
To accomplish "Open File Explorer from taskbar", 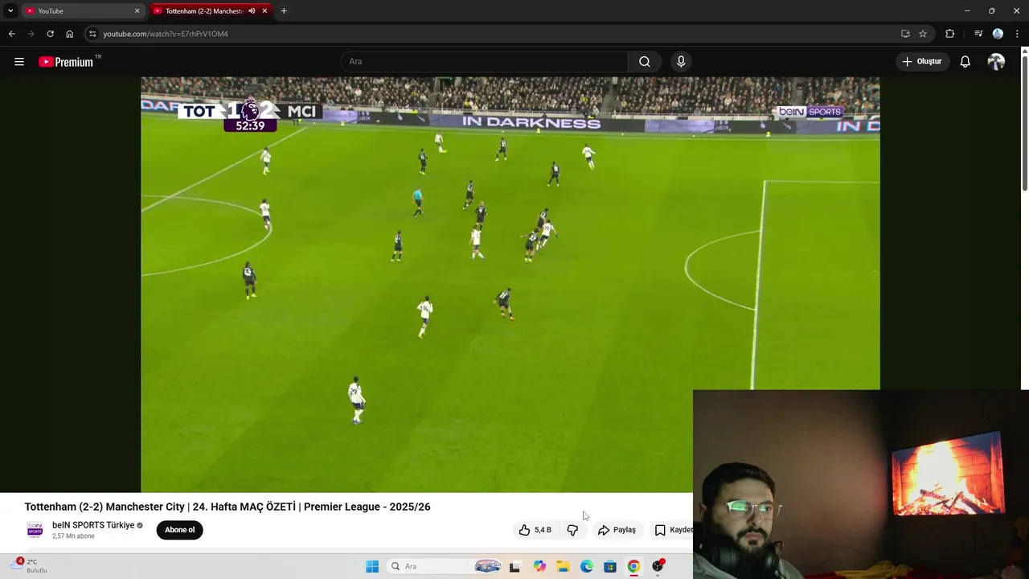I will tap(563, 566).
